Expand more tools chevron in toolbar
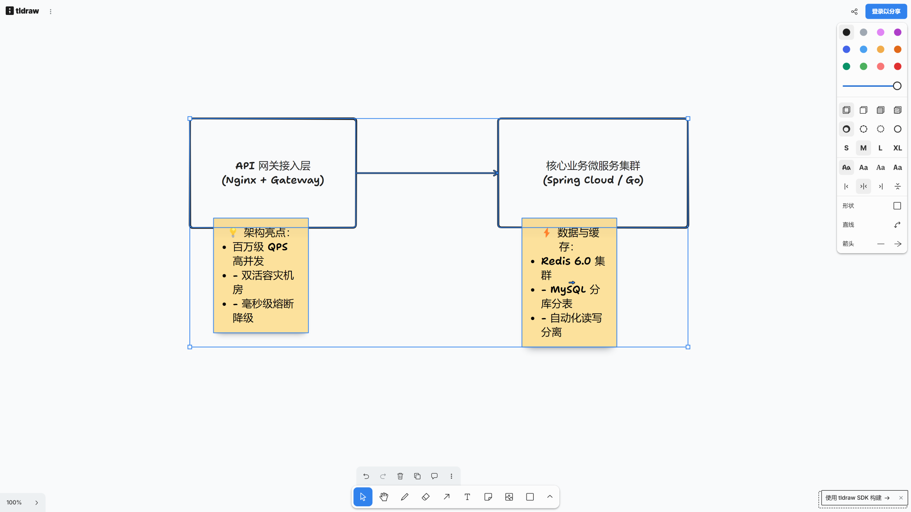The image size is (911, 512). coord(550,497)
